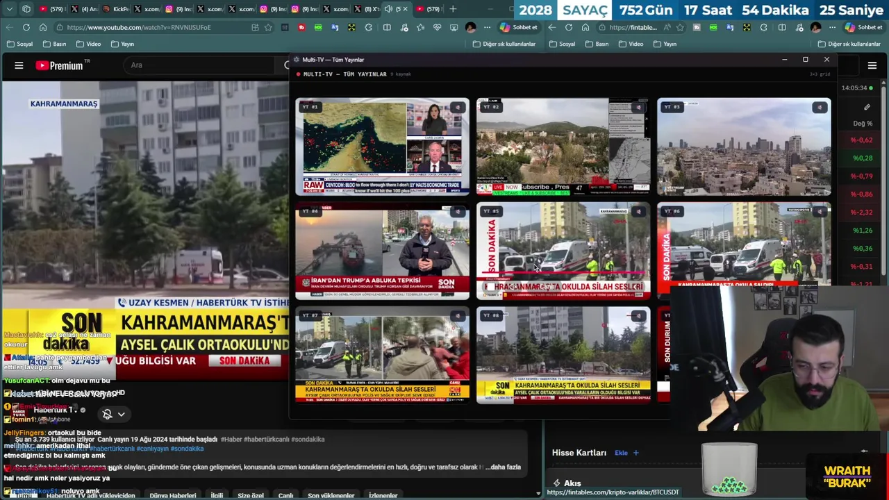The width and height of the screenshot is (889, 500).
Task: Select the 'Size özel' chip
Action: pos(251,496)
